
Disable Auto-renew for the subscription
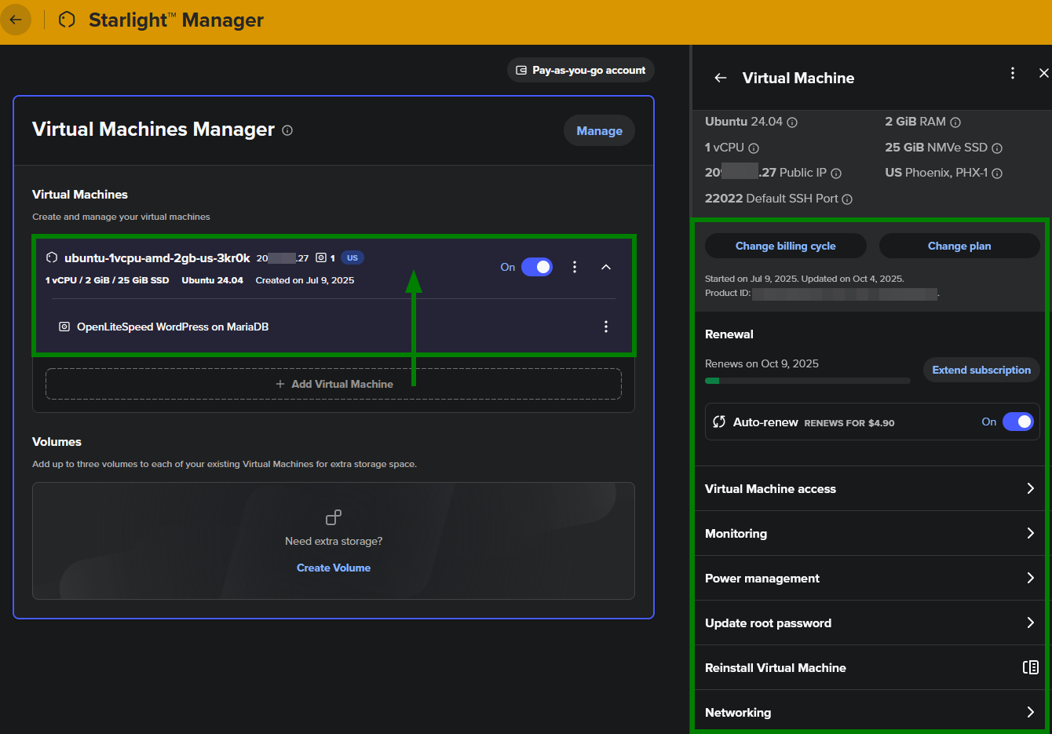1018,422
